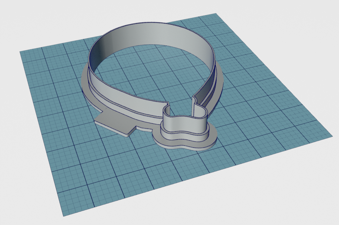The height and width of the screenshot is (225, 339).
Task: Click the far top corner of the grid plane
Action: point(216,14)
